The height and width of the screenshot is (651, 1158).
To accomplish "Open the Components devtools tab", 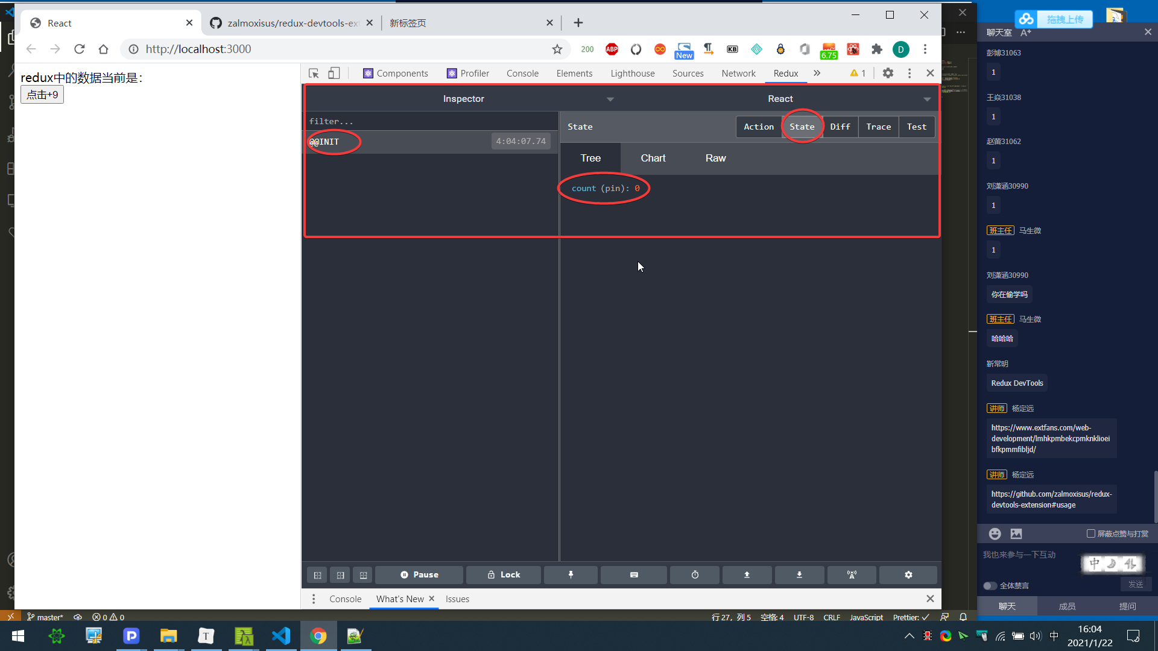I will (x=396, y=73).
